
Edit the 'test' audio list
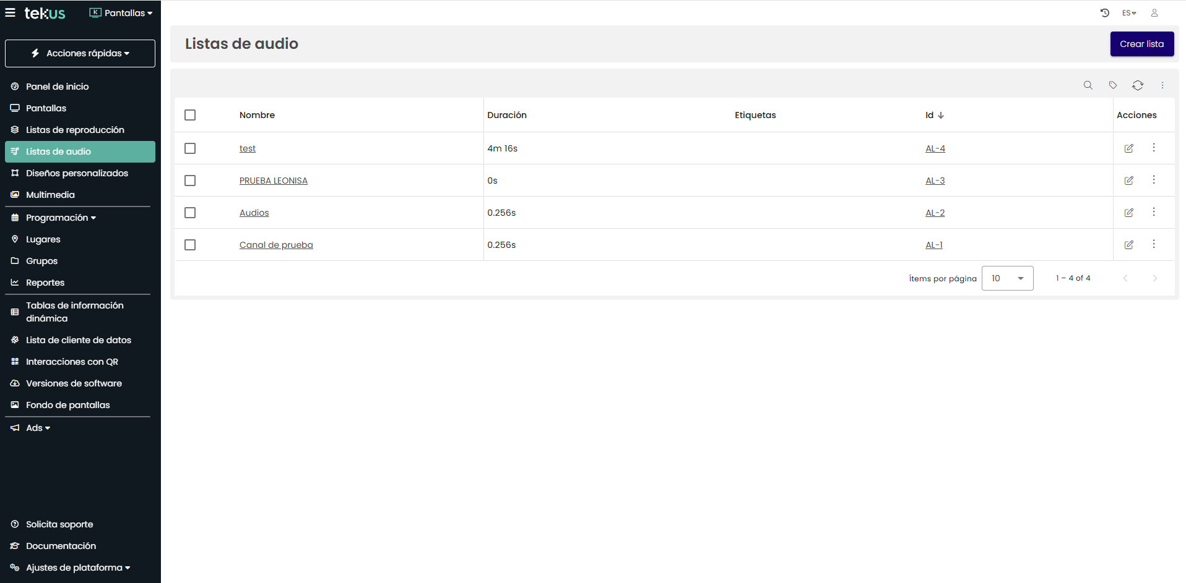pos(1128,148)
